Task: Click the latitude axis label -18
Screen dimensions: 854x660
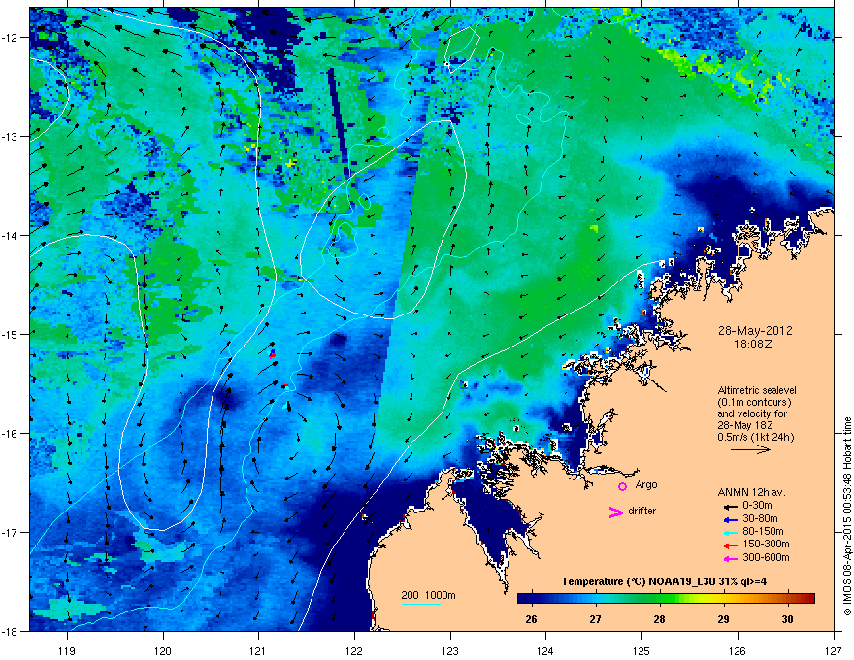Action: click(11, 631)
